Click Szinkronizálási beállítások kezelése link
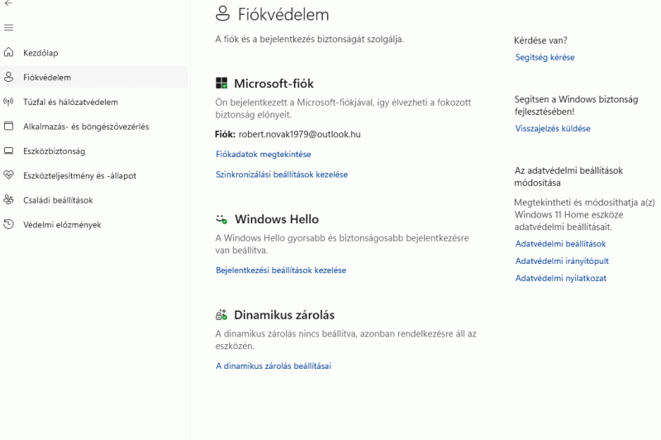Viewport: 661px width, 440px height. pos(281,175)
